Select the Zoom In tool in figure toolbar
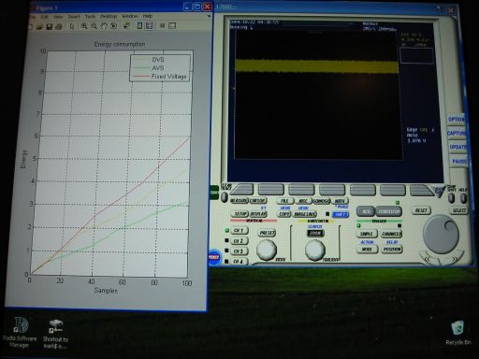This screenshot has width=479, height=359. point(84,26)
